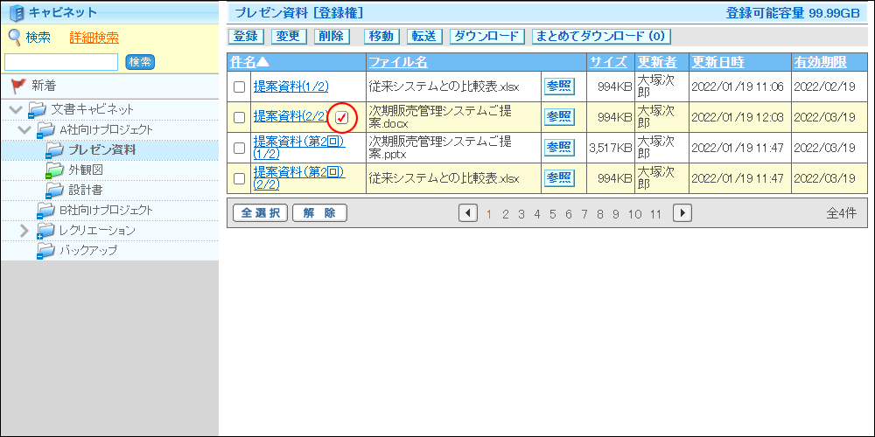Click the バックアップ folder icon
875x437 pixels.
(45, 251)
